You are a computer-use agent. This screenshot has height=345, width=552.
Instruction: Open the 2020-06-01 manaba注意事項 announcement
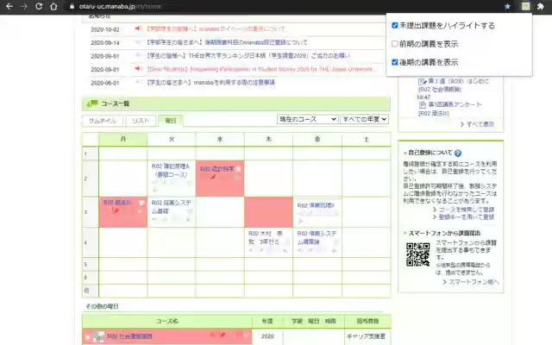tap(210, 83)
